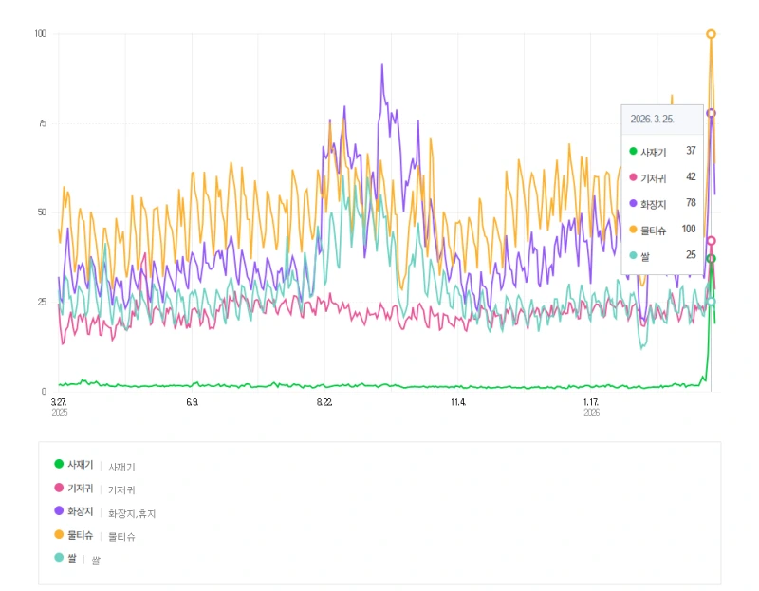Toggle the green 사재기 legend dot
Viewport: 759px width, 591px height.
click(59, 464)
